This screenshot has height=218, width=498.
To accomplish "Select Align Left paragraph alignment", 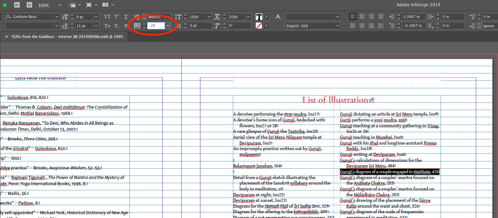I will pyautogui.click(x=352, y=17).
